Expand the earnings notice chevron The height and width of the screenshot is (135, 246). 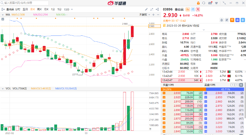click(x=204, y=30)
